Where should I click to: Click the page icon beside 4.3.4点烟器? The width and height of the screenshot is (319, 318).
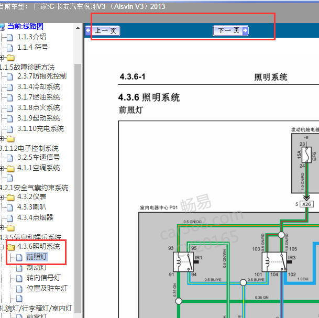point(9,218)
